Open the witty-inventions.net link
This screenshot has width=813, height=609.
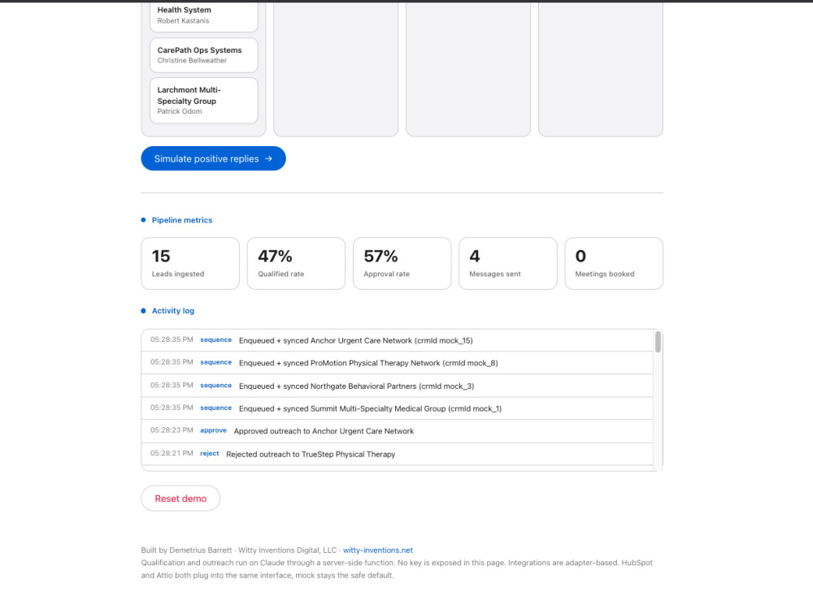[377, 550]
